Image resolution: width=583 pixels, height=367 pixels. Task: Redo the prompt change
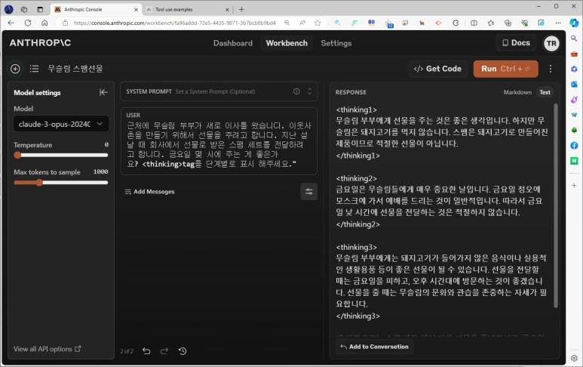(164, 351)
